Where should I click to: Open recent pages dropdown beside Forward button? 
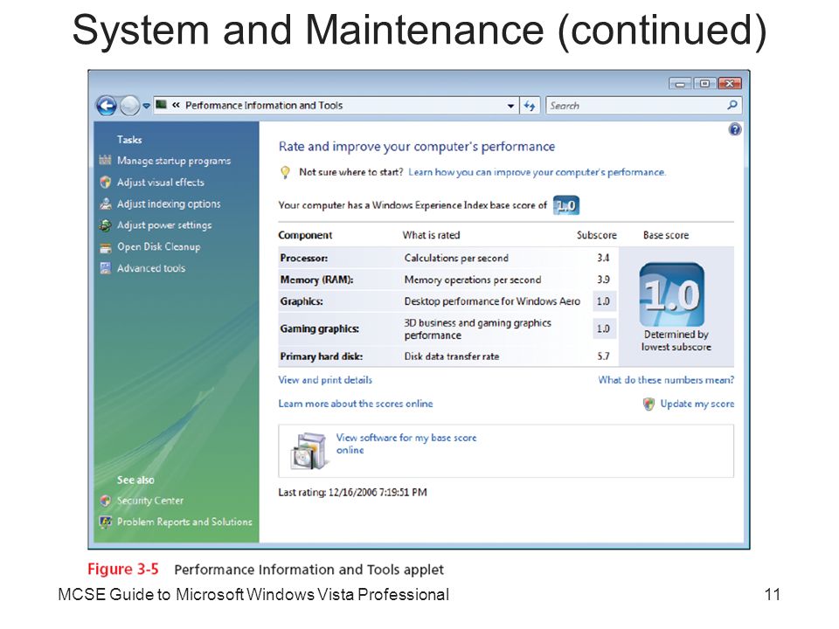point(146,106)
